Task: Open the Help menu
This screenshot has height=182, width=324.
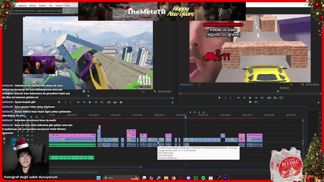Action: click(x=67, y=6)
